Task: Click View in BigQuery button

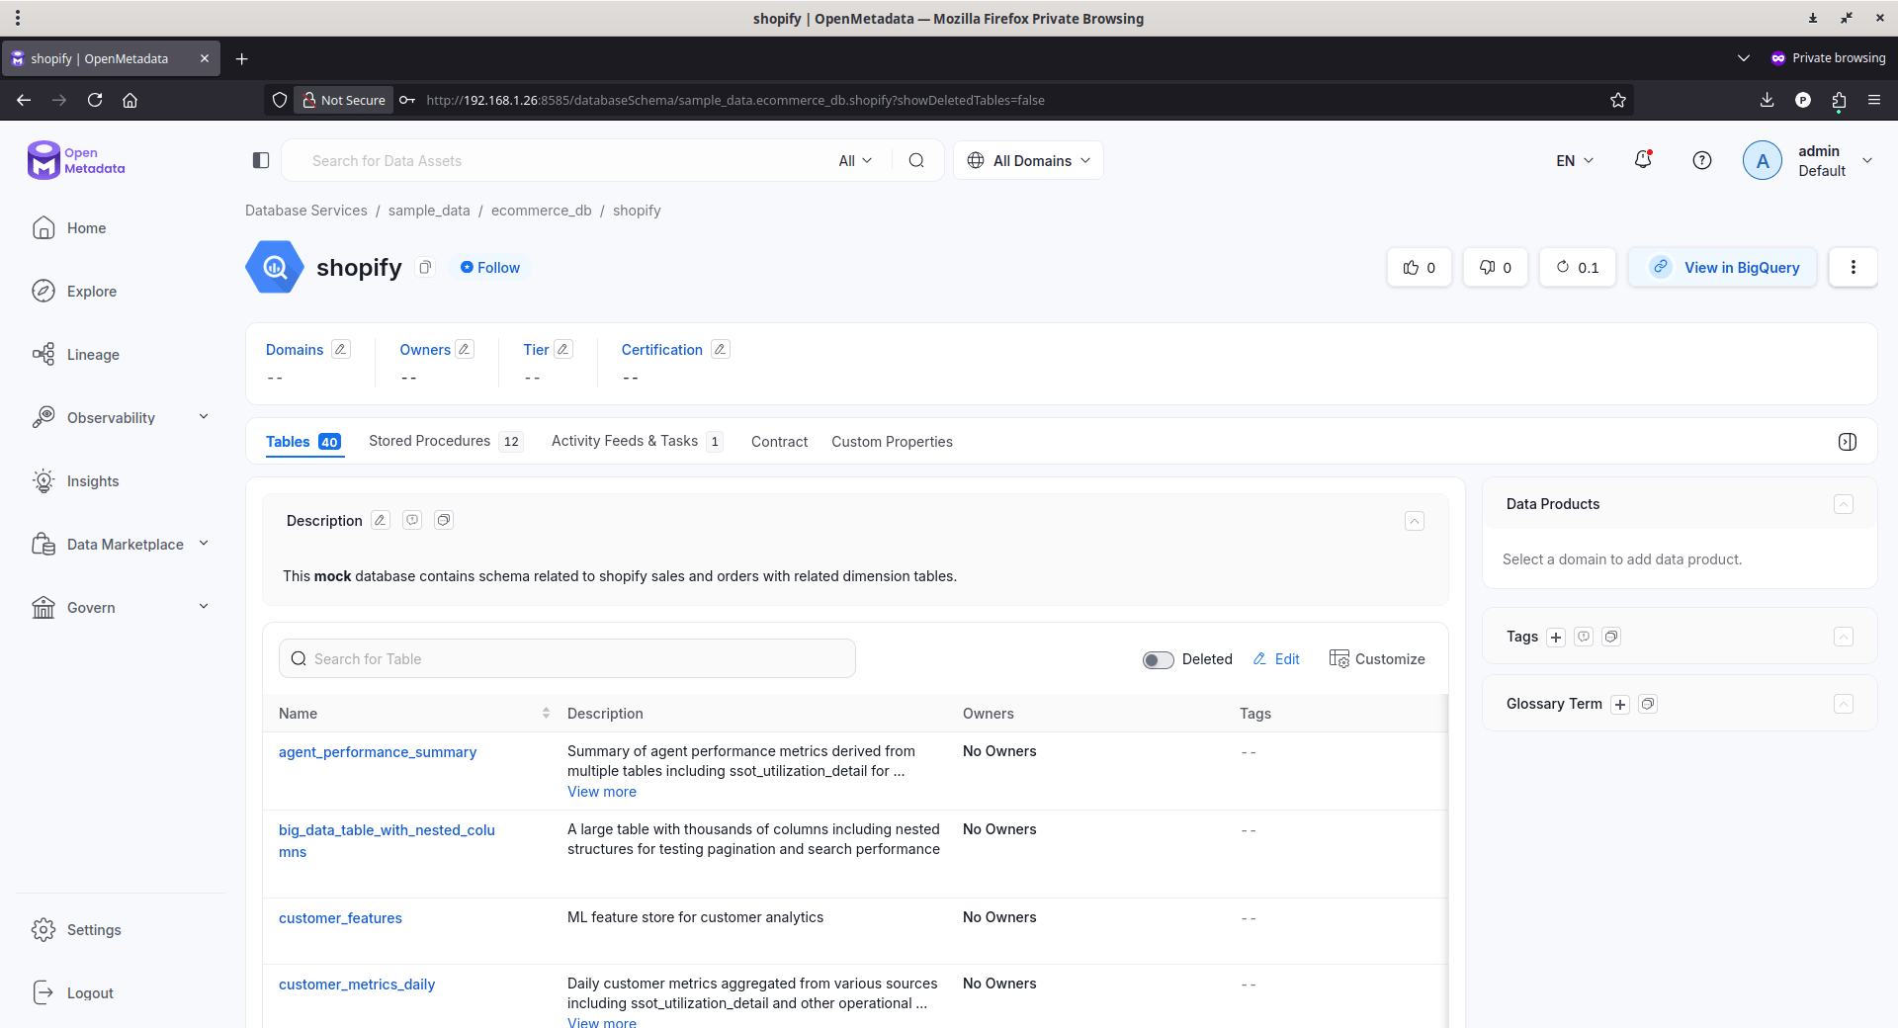Action: tap(1723, 267)
